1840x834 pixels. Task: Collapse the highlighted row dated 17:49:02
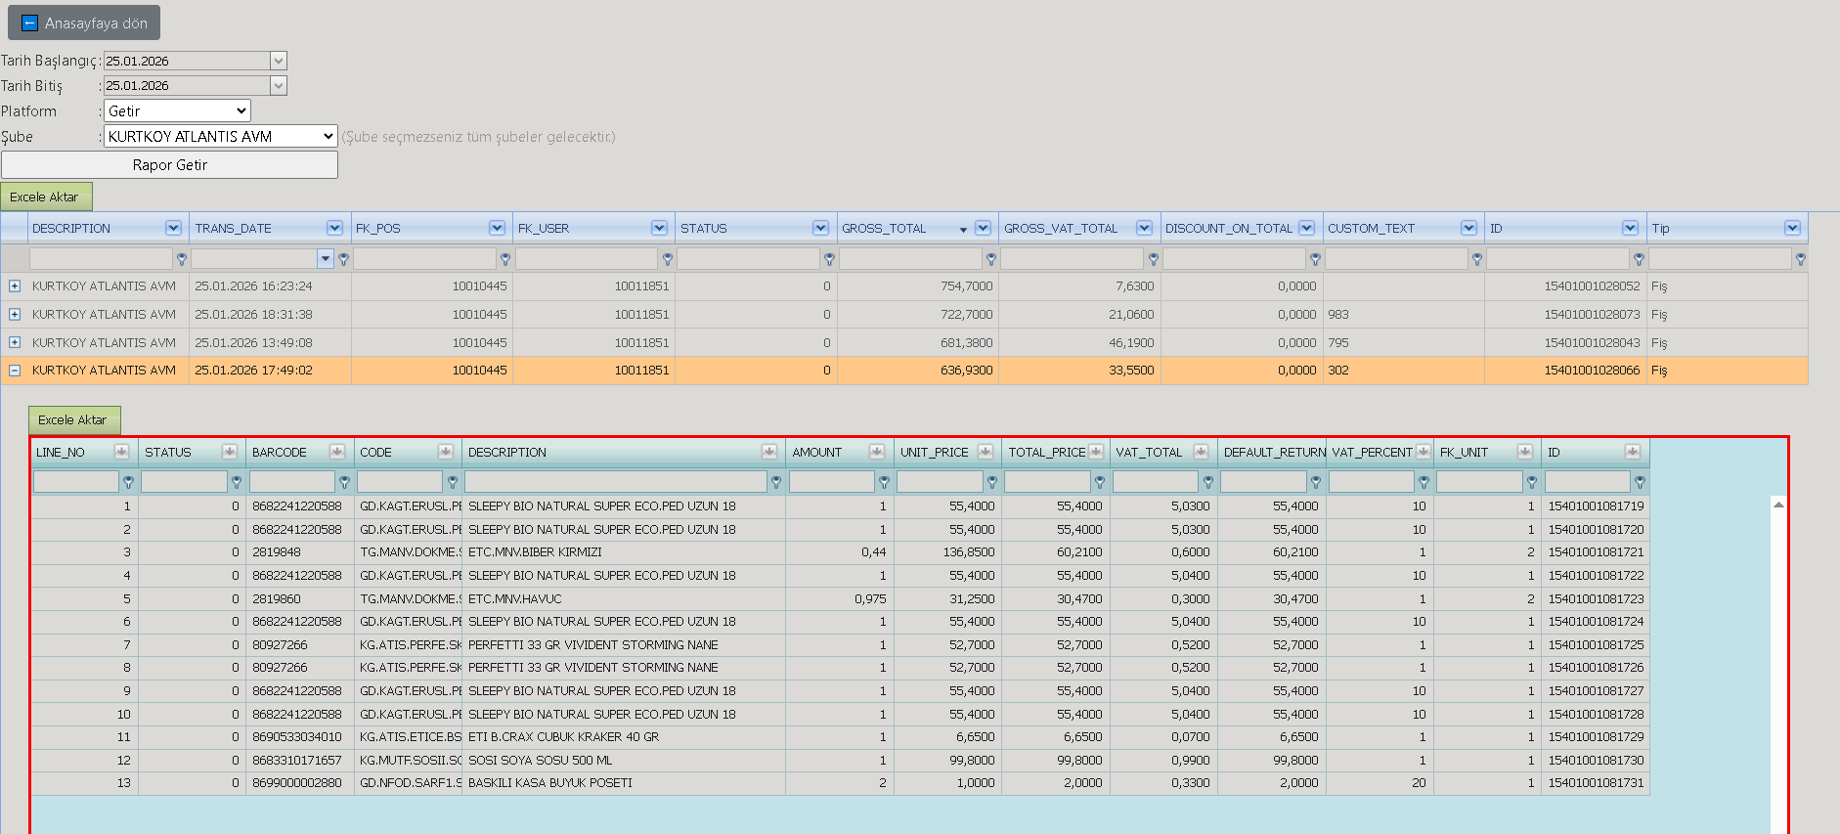click(15, 371)
